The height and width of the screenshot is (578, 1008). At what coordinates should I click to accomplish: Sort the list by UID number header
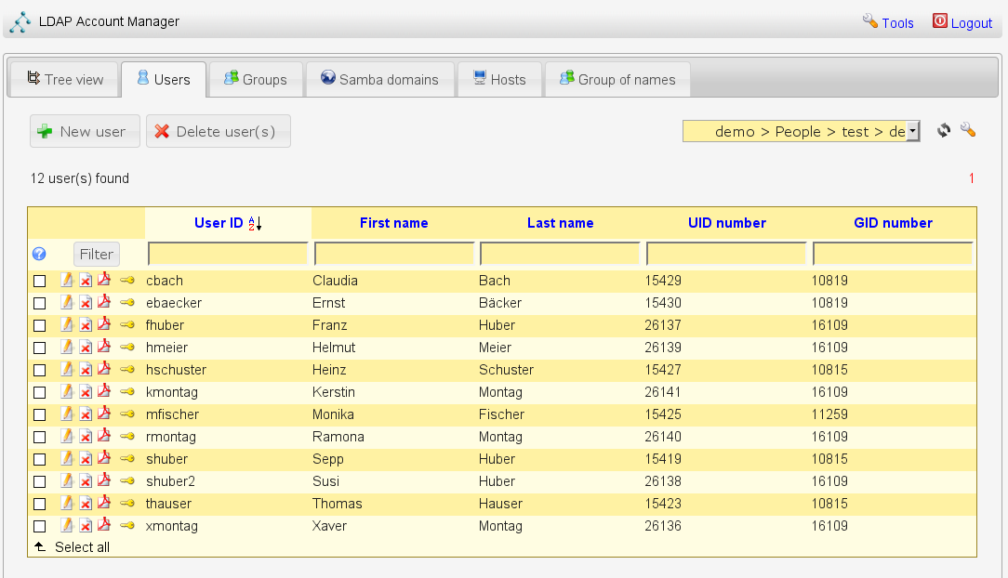[x=726, y=223]
